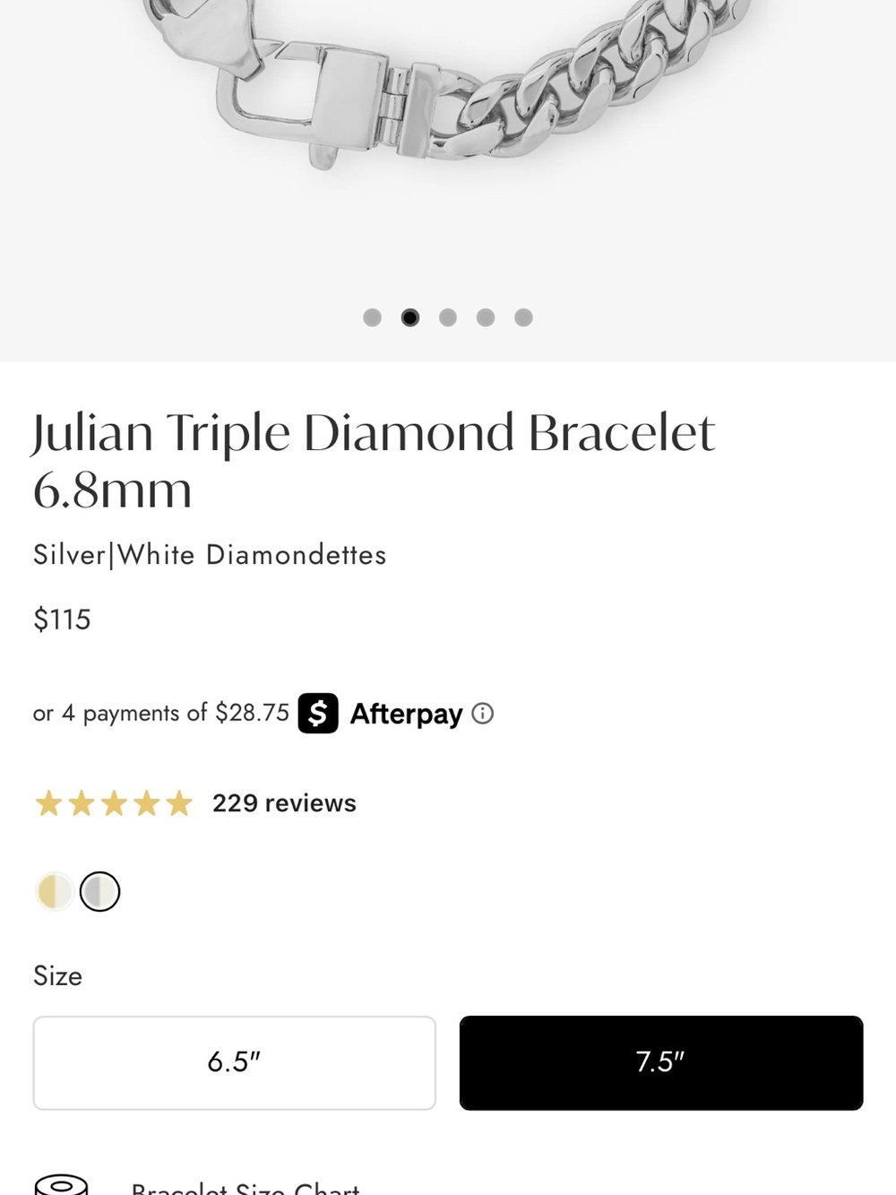Open the Afterpay info circle icon
This screenshot has width=896, height=1195.
click(x=483, y=714)
